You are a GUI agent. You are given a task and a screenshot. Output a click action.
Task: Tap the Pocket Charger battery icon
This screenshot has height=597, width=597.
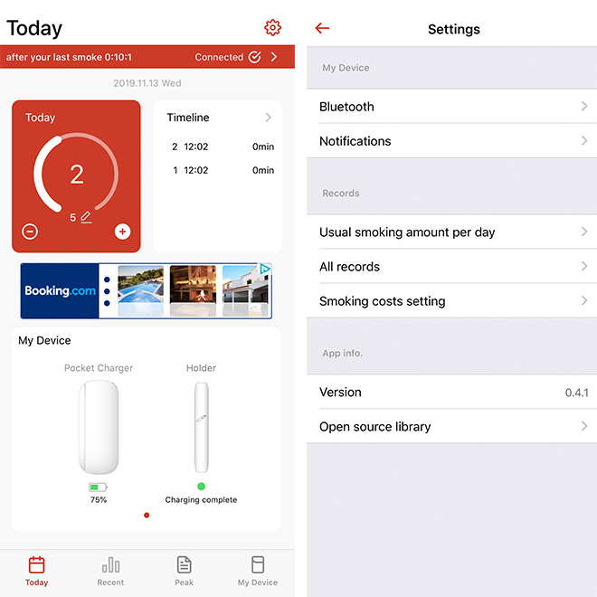point(99,487)
